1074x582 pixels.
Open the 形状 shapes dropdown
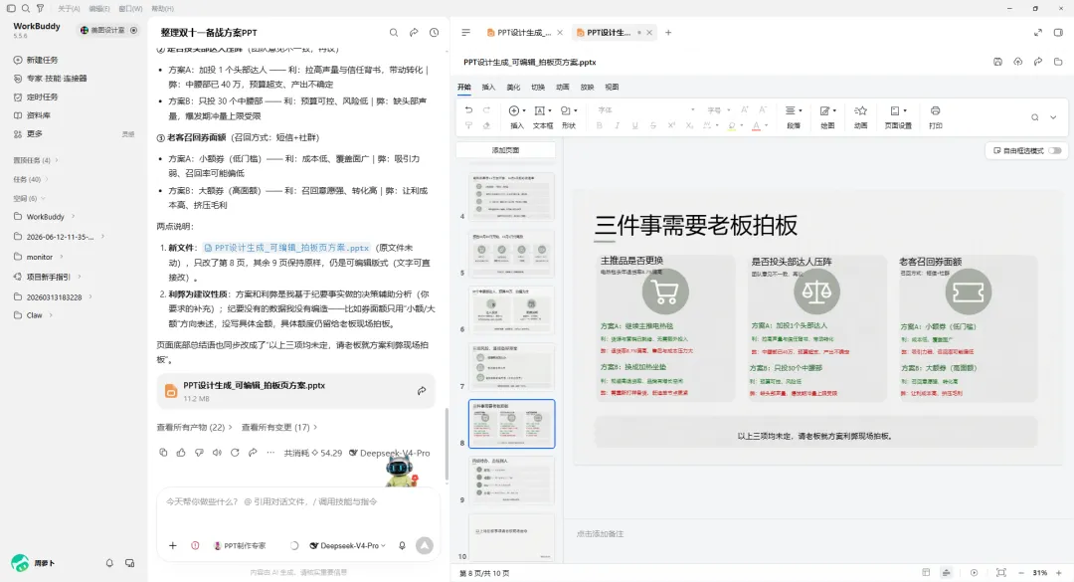568,116
